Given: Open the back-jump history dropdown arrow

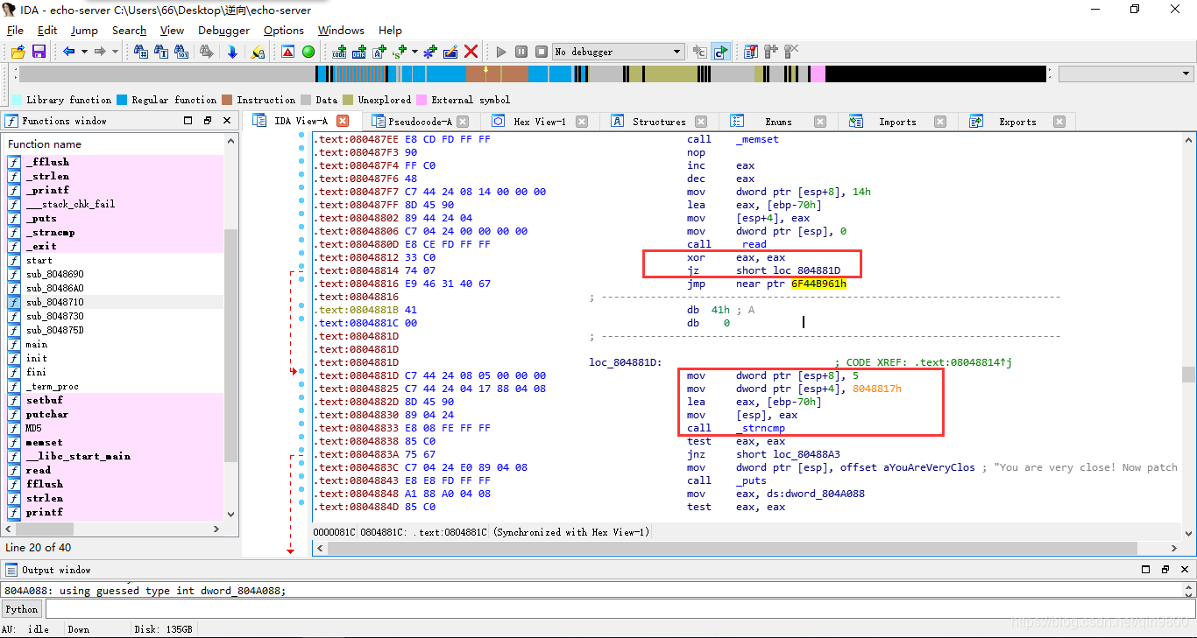Looking at the screenshot, I should pos(84,52).
